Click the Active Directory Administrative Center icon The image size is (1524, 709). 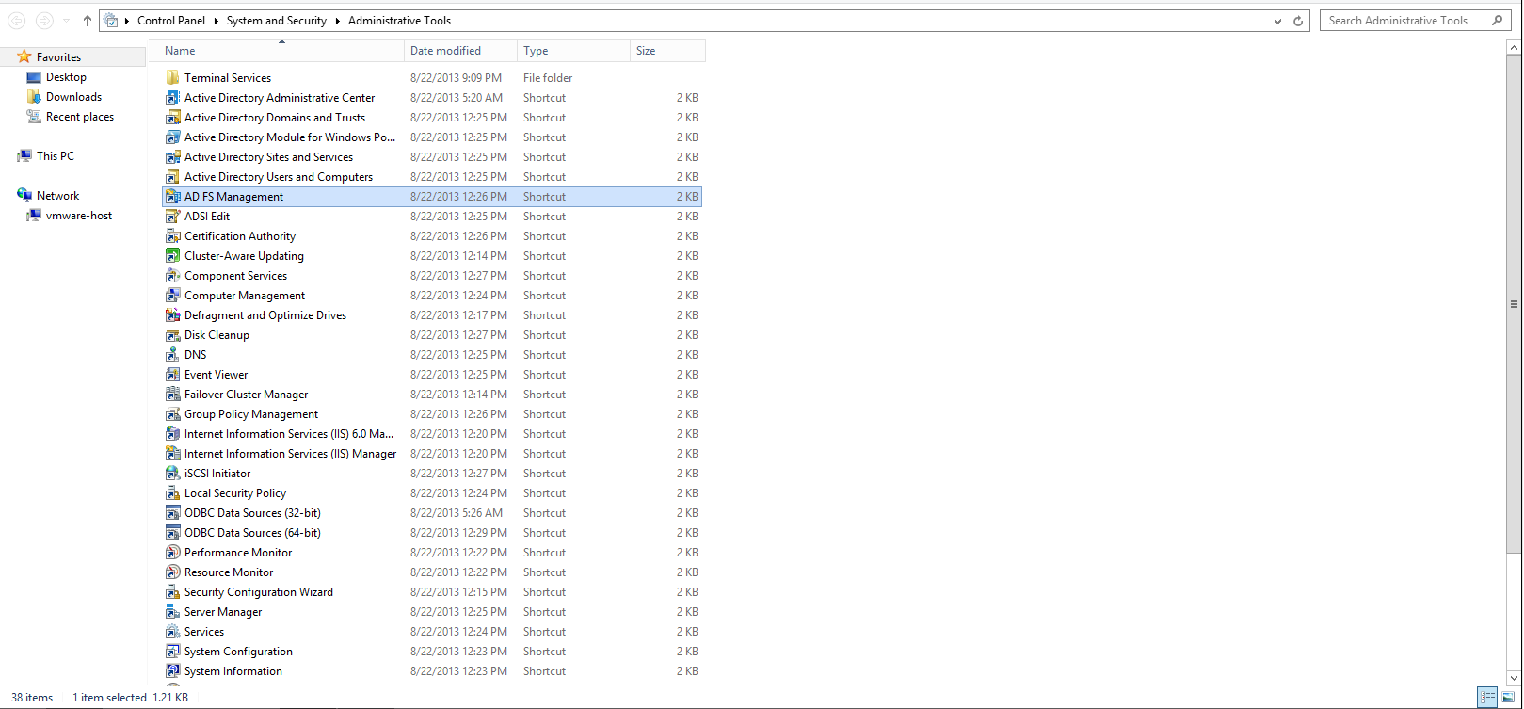(173, 98)
